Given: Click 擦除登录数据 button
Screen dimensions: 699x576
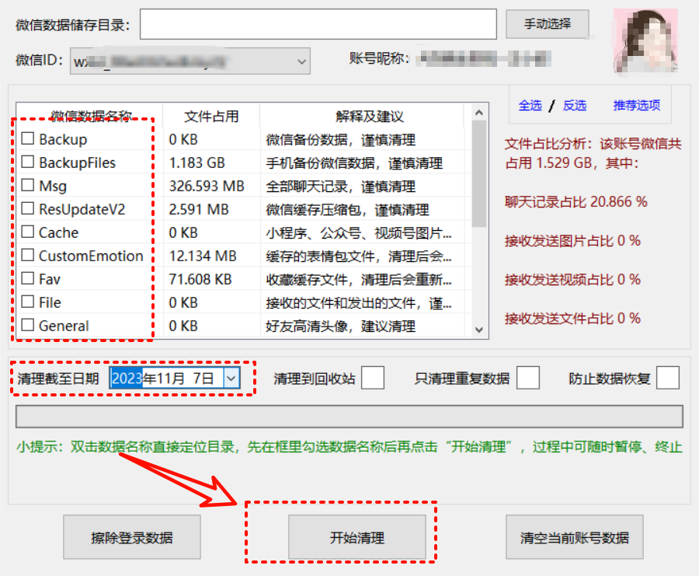Looking at the screenshot, I should tap(132, 537).
